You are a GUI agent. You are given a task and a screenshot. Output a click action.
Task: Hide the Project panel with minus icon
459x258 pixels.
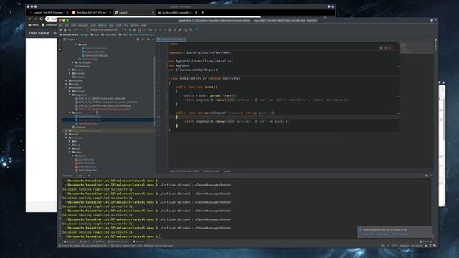point(153,39)
